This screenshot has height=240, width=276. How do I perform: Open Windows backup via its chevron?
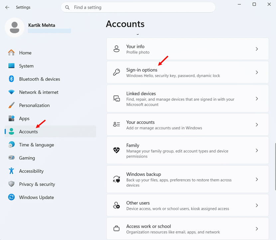(257, 179)
